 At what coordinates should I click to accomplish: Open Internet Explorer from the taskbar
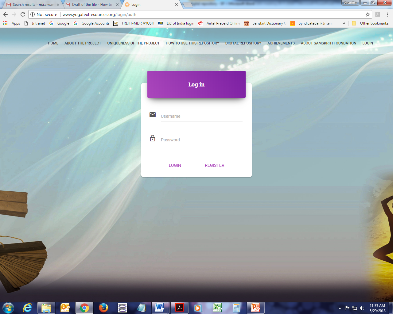[x=27, y=308]
